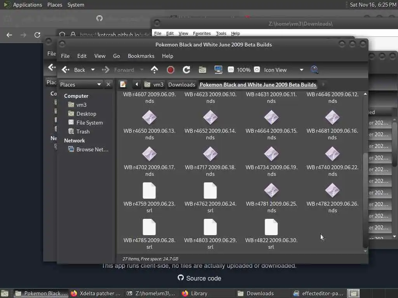Image resolution: width=398 pixels, height=298 pixels.
Task: Select the WB r4681 2009.06.16.nds file icon
Action: (332, 118)
